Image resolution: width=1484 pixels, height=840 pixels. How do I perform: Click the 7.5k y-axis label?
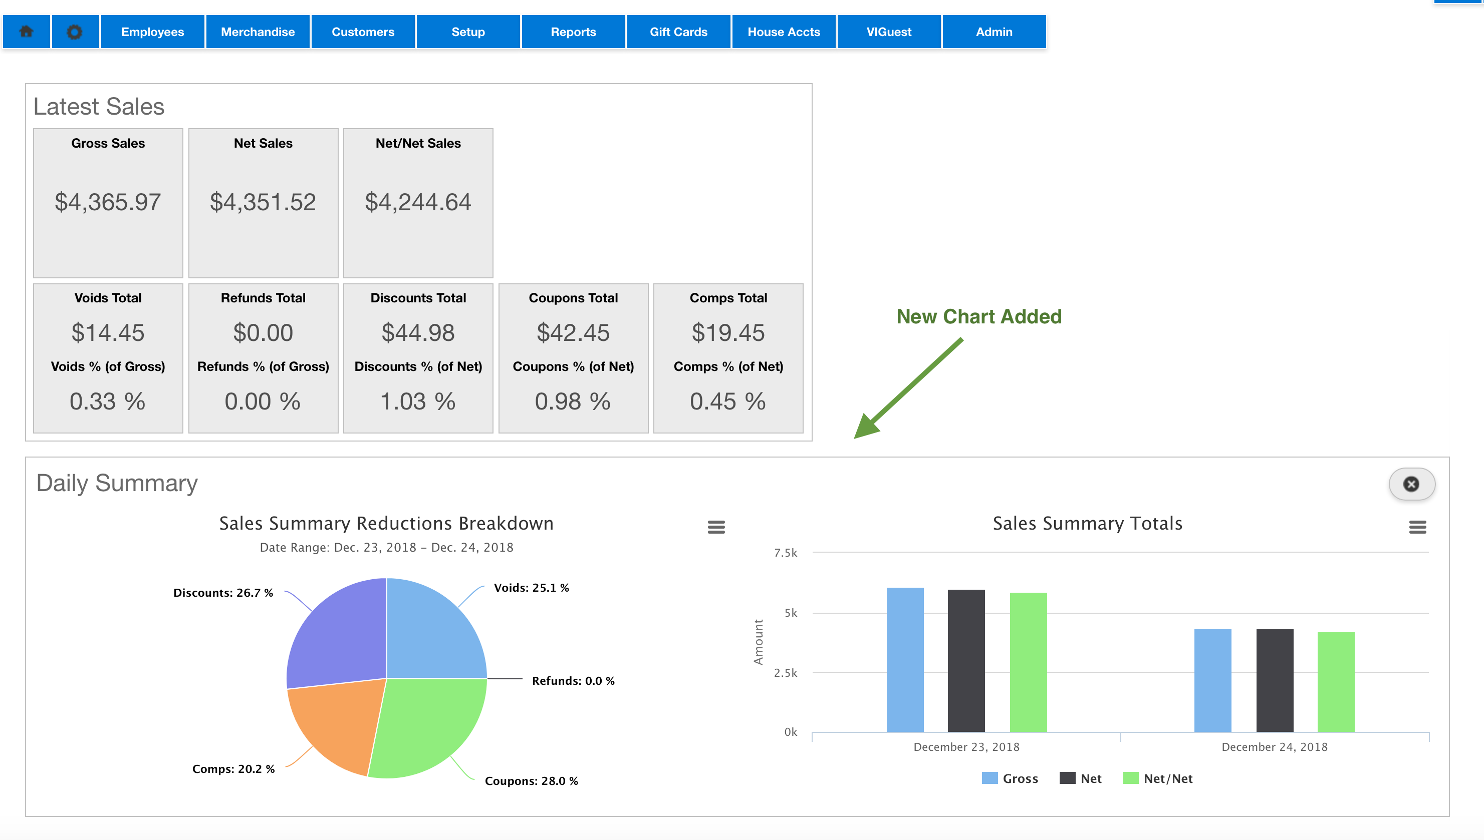786,553
